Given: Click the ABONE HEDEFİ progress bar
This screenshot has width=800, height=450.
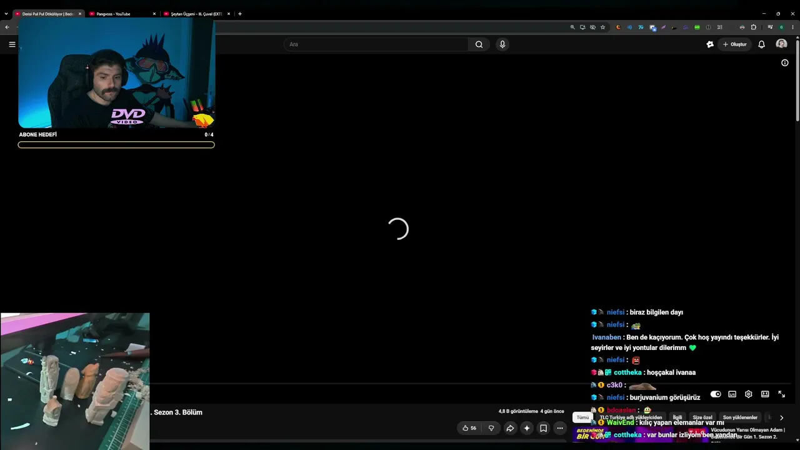Looking at the screenshot, I should point(116,145).
